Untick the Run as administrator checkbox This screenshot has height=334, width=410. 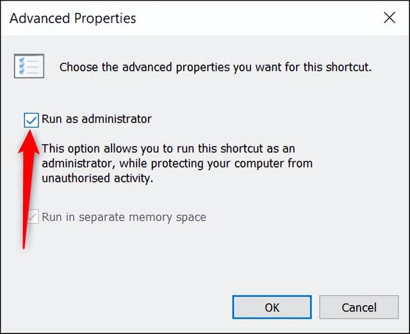coord(31,120)
